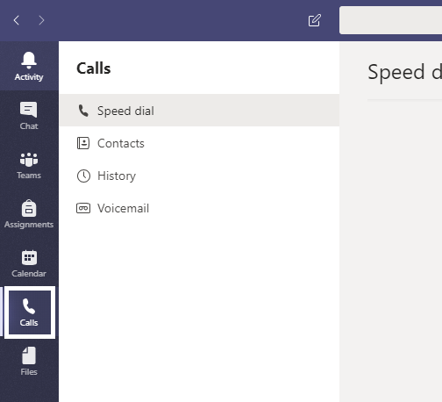Click the search box at top
The height and width of the screenshot is (402, 442).
click(390, 20)
